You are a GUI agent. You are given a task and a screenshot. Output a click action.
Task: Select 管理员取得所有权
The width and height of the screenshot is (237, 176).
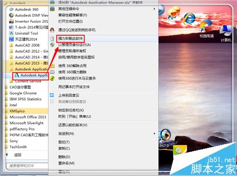pos(103,51)
